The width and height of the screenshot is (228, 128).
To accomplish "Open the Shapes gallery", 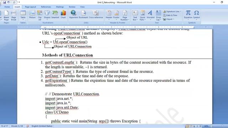I will point(47,15).
